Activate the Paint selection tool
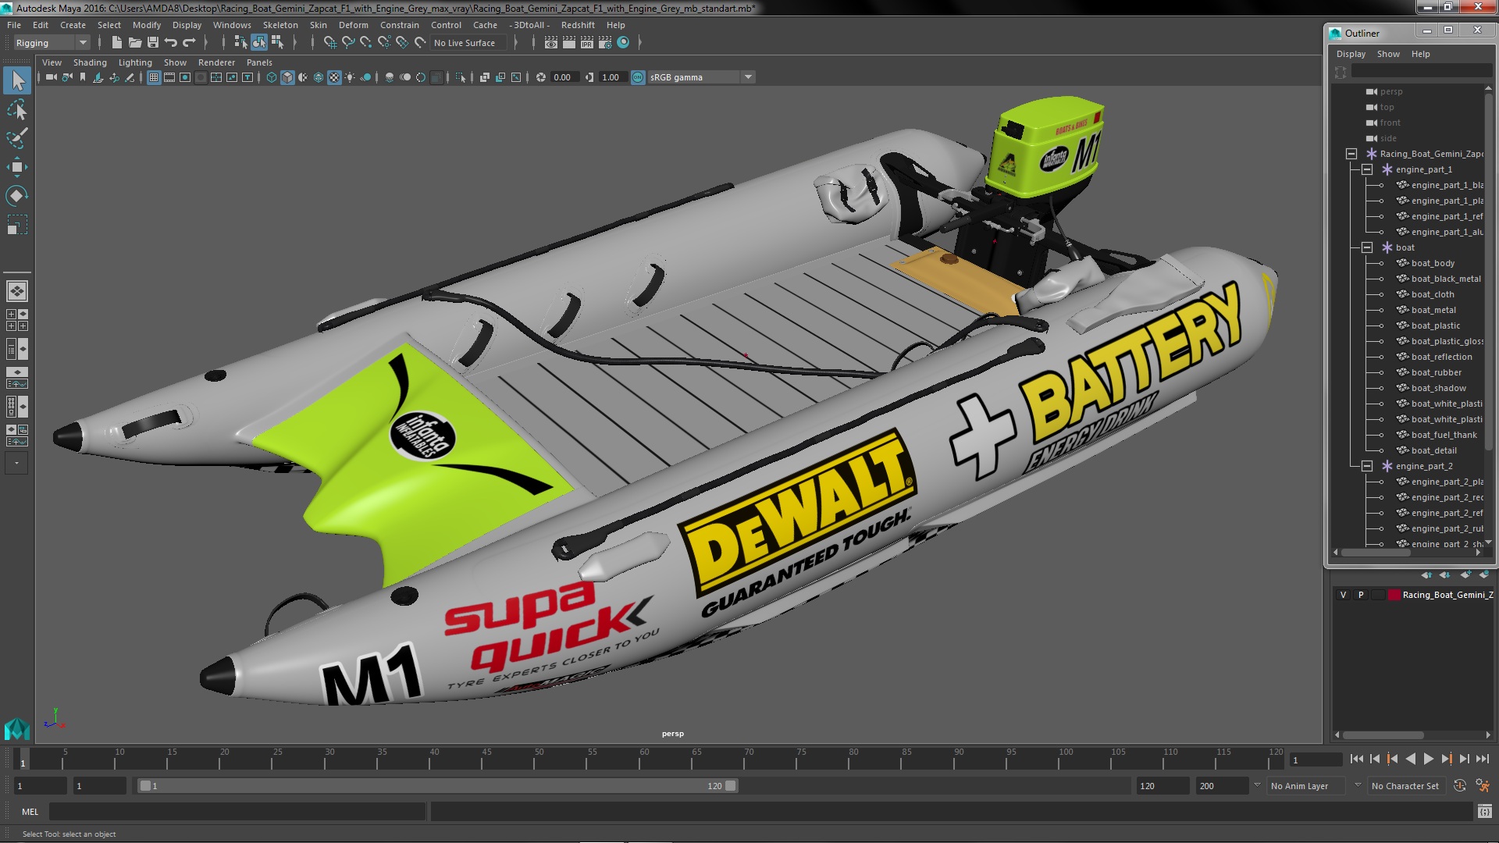This screenshot has height=843, width=1499. coord(17,138)
